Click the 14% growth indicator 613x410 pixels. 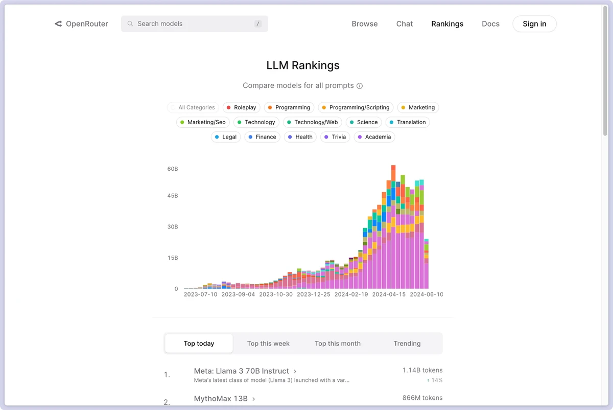(x=435, y=380)
